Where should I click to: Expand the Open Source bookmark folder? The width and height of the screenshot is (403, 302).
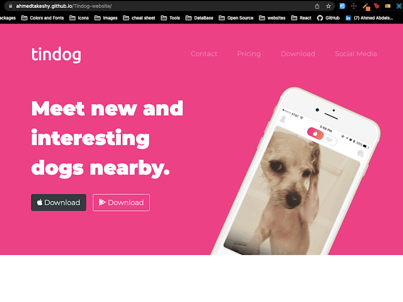pyautogui.click(x=236, y=18)
